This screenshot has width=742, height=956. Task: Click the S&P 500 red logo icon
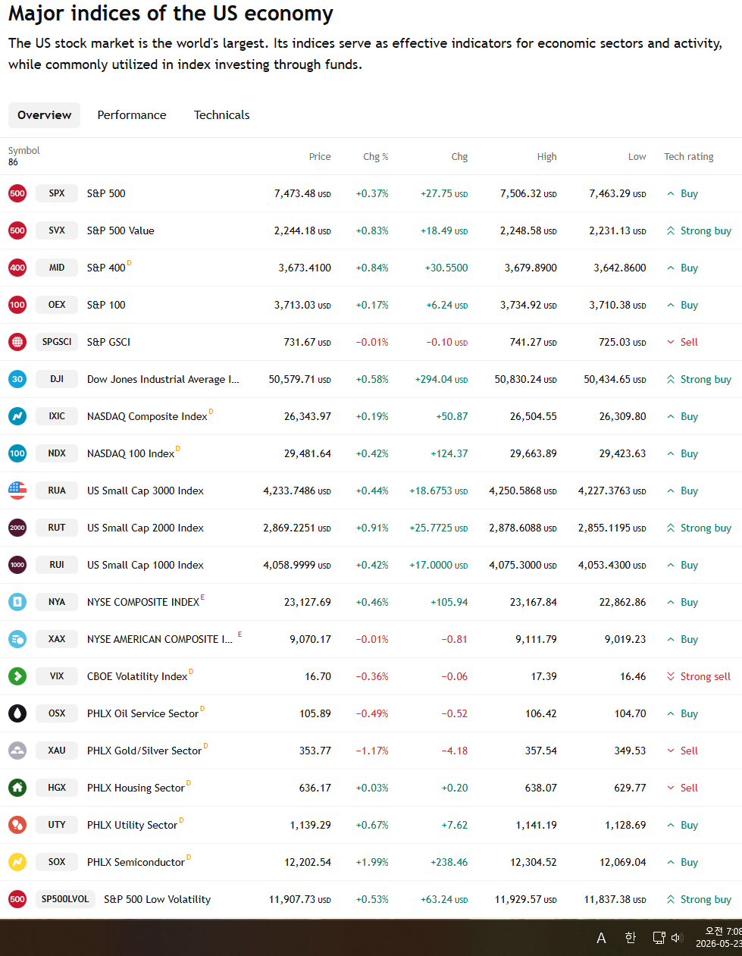pyautogui.click(x=17, y=193)
